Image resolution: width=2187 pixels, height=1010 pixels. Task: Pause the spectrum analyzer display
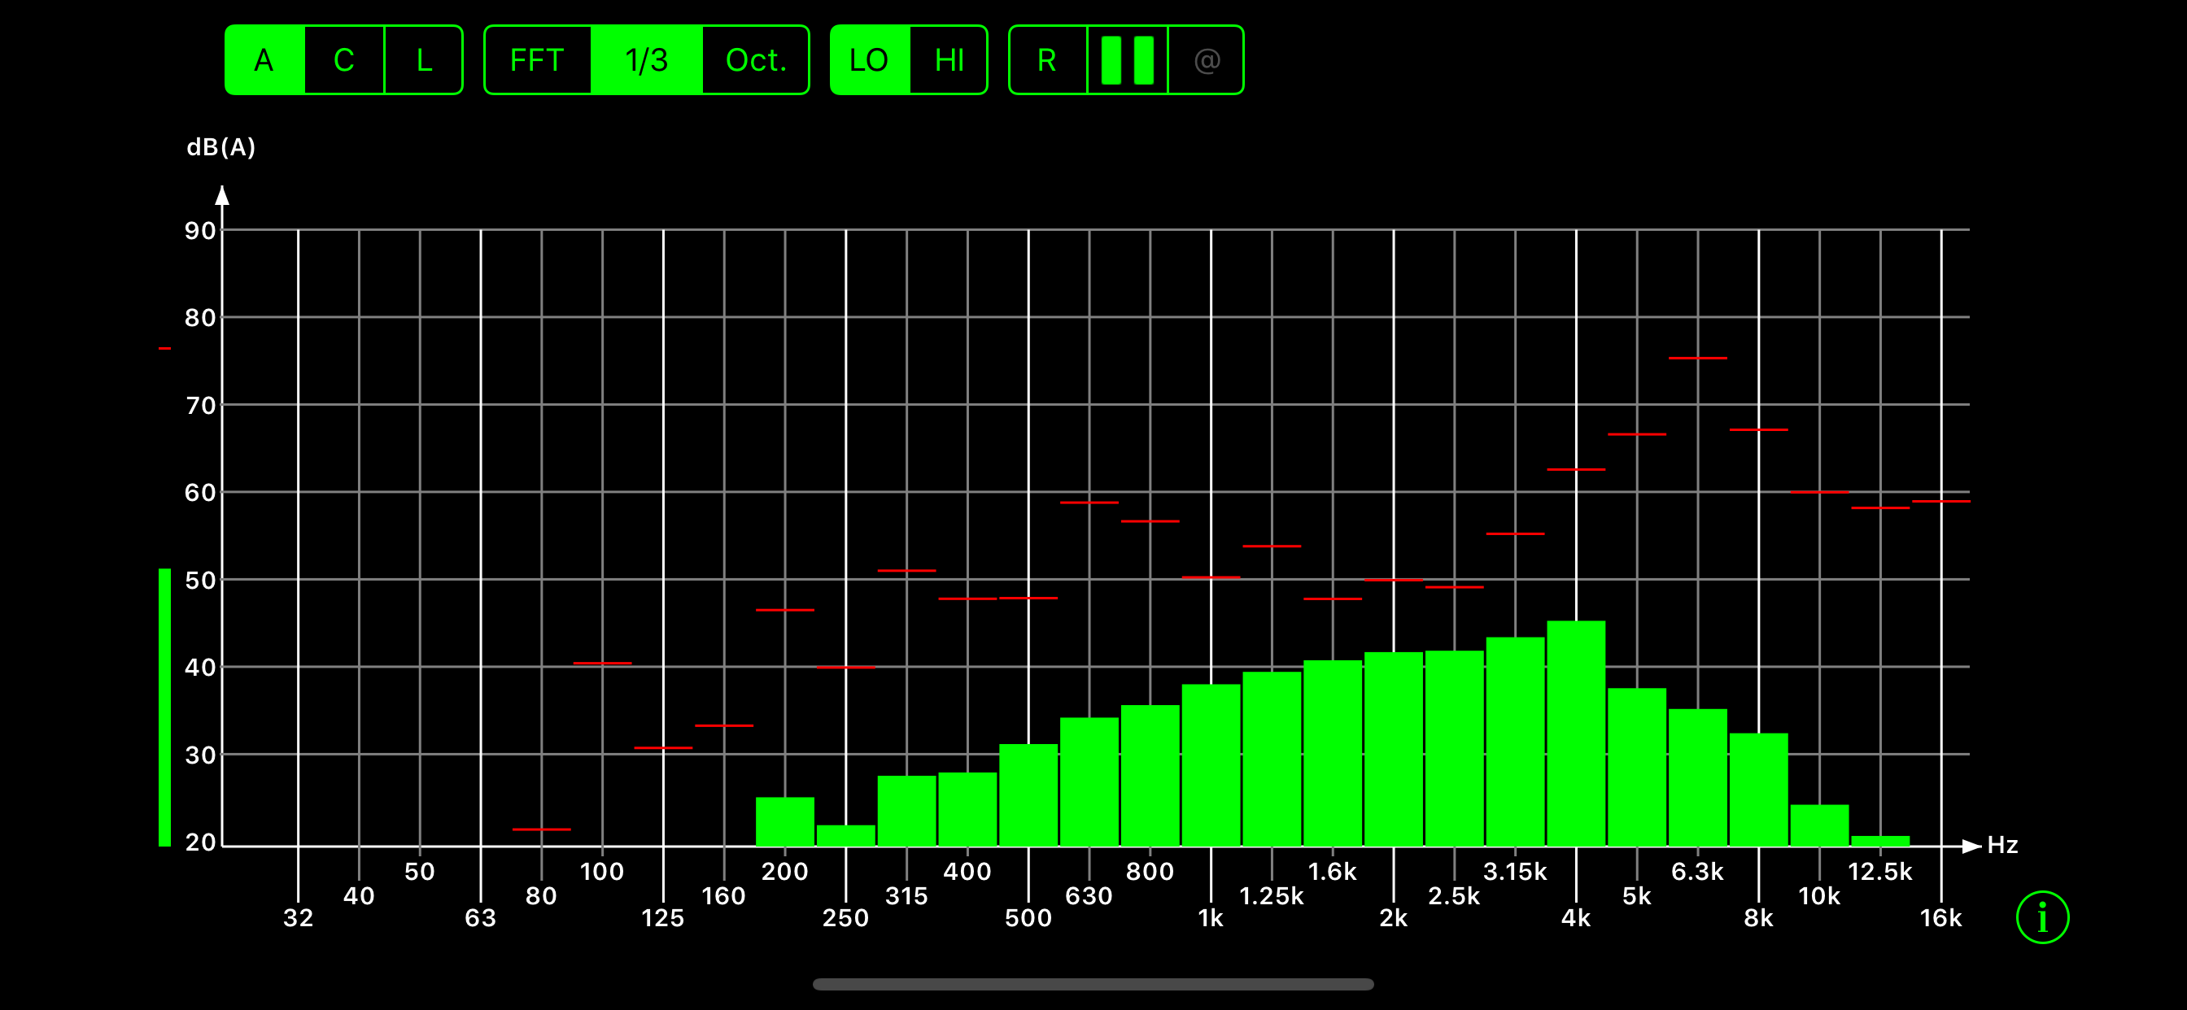[x=1127, y=60]
